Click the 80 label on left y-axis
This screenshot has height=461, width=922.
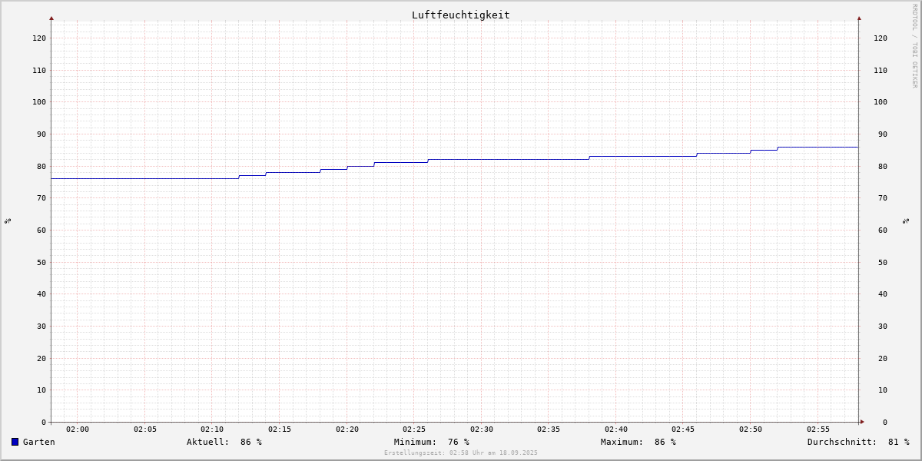coord(41,166)
